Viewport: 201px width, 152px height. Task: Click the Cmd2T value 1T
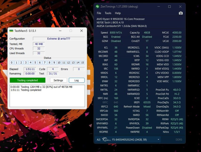point(147,41)
